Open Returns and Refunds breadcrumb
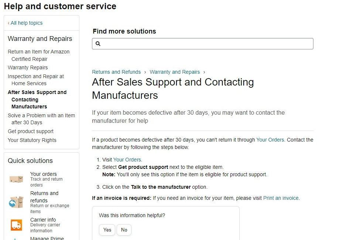The image size is (360, 240). click(116, 72)
